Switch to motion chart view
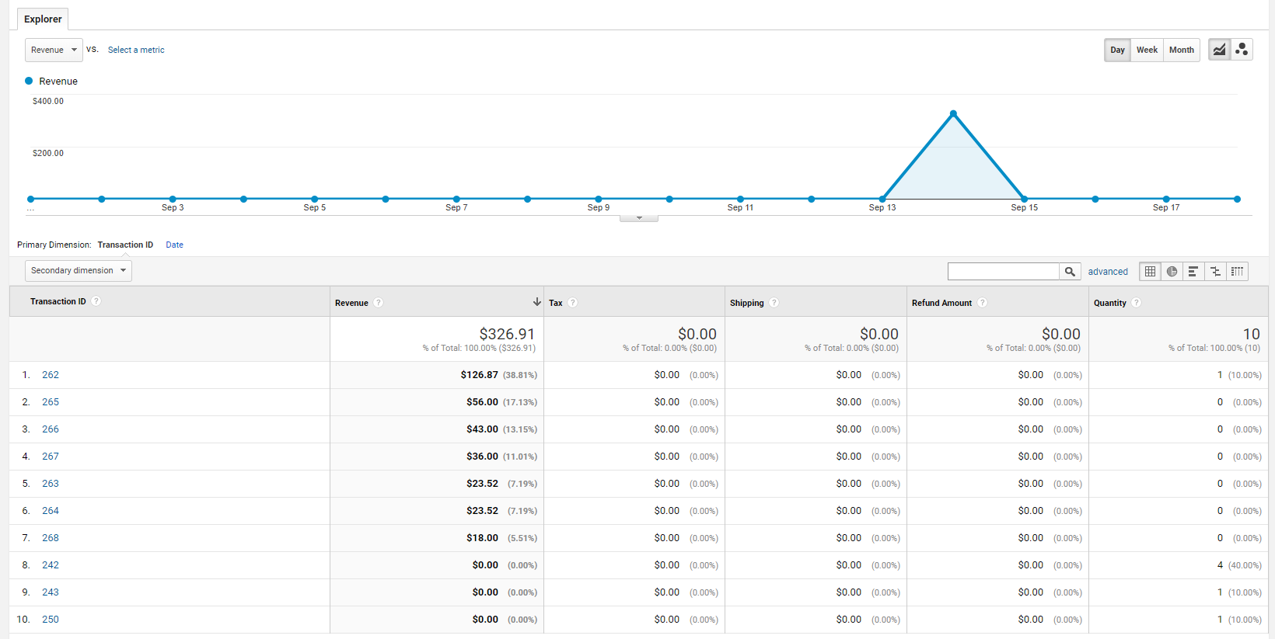 coord(1242,50)
